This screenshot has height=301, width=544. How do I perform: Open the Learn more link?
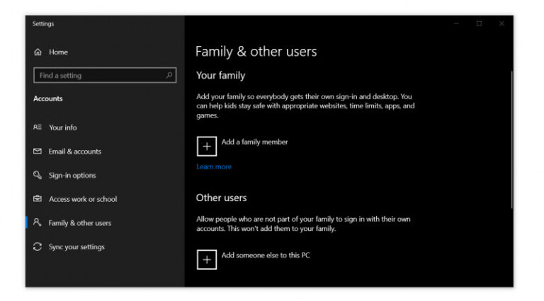coord(214,166)
